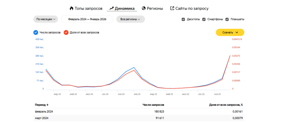The height and width of the screenshot is (123, 289).
Task: Select the февраль 2024 table row
Action: 139,111
